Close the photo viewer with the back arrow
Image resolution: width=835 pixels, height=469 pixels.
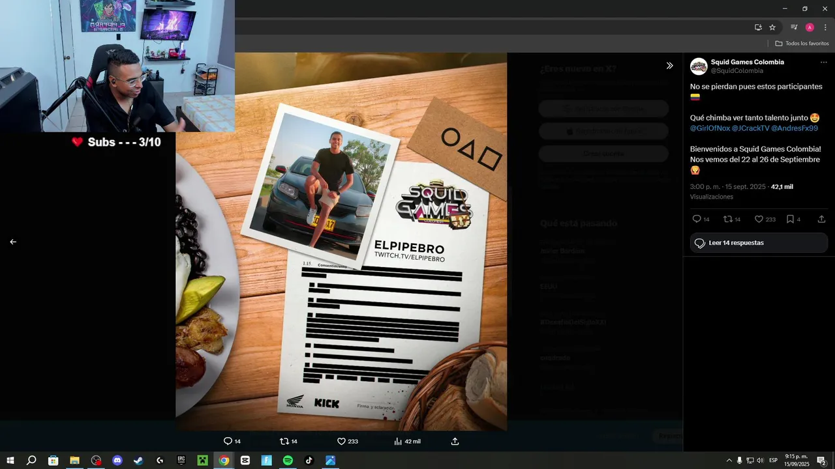point(13,242)
